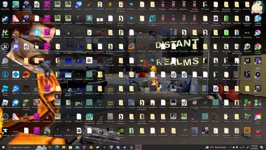
Task: Select the CurseForge desktop shortcut
Action: click(5, 132)
